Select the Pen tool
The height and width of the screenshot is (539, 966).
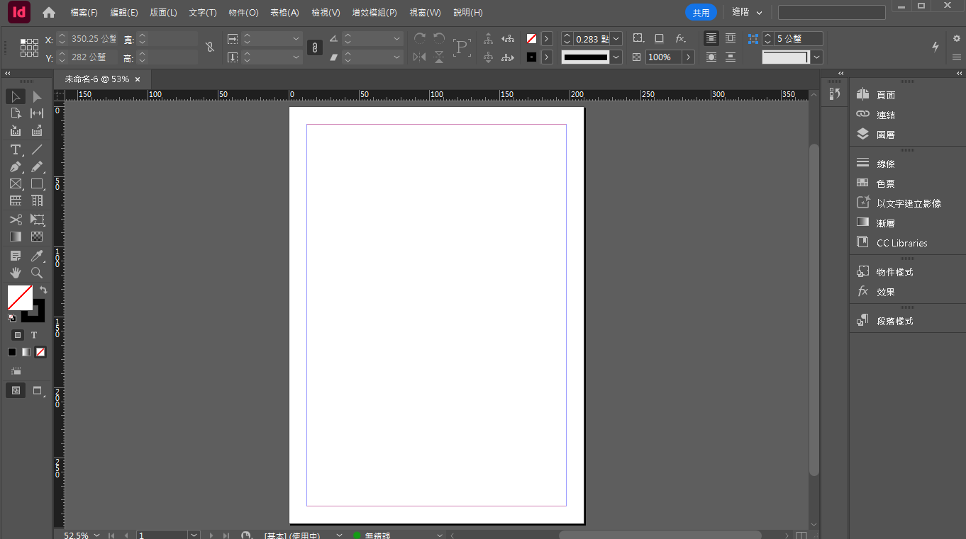15,167
